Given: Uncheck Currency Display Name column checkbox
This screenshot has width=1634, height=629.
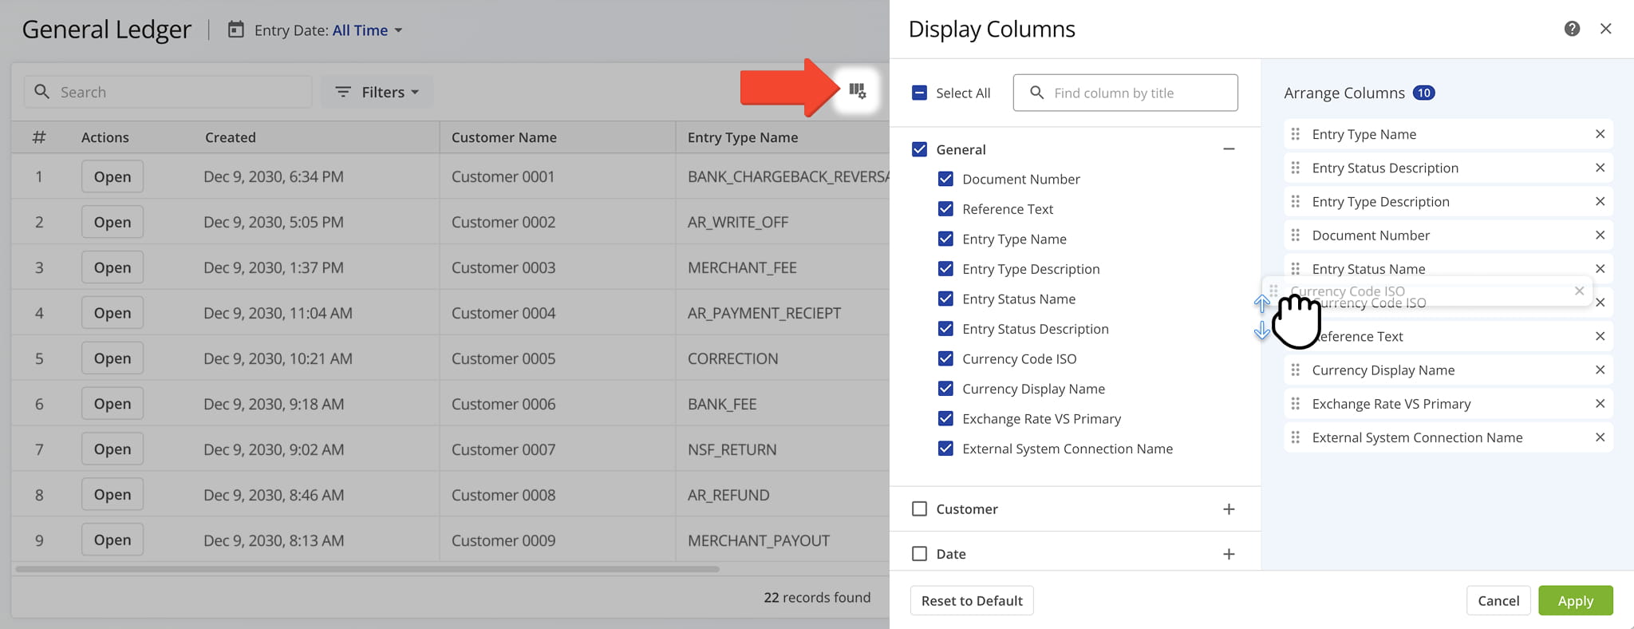Looking at the screenshot, I should [x=945, y=388].
